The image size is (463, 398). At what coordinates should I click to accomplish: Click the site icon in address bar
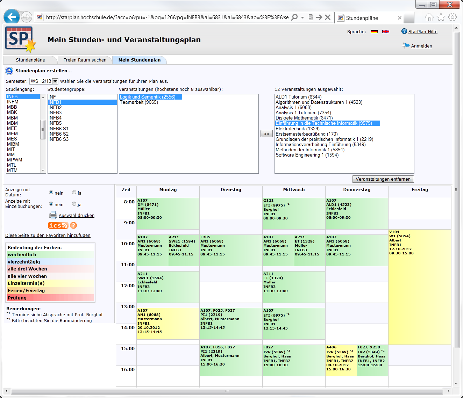[39, 17]
